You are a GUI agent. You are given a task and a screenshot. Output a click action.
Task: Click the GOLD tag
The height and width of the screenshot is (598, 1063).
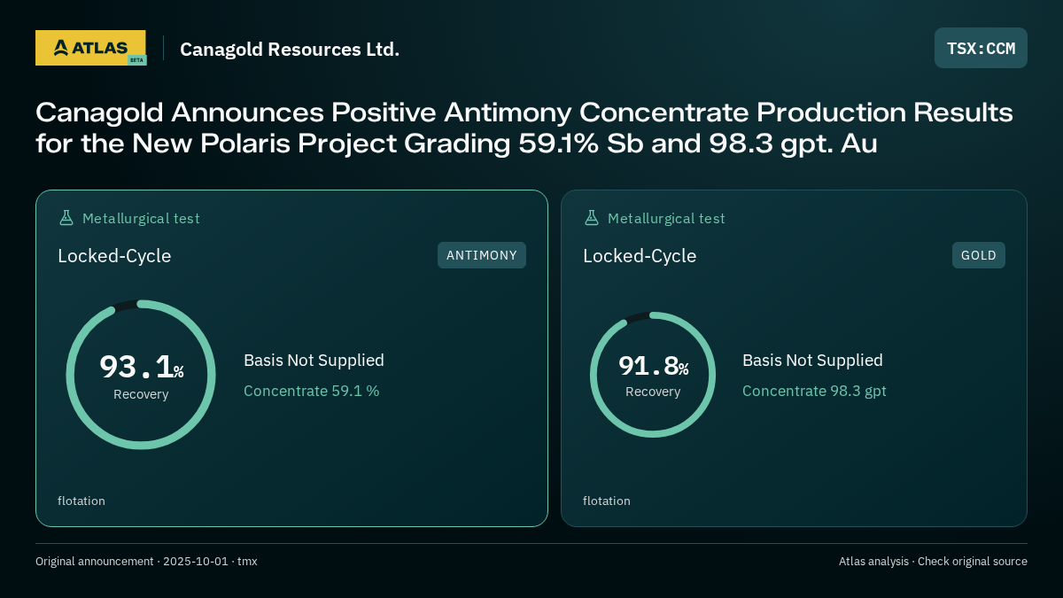point(979,255)
